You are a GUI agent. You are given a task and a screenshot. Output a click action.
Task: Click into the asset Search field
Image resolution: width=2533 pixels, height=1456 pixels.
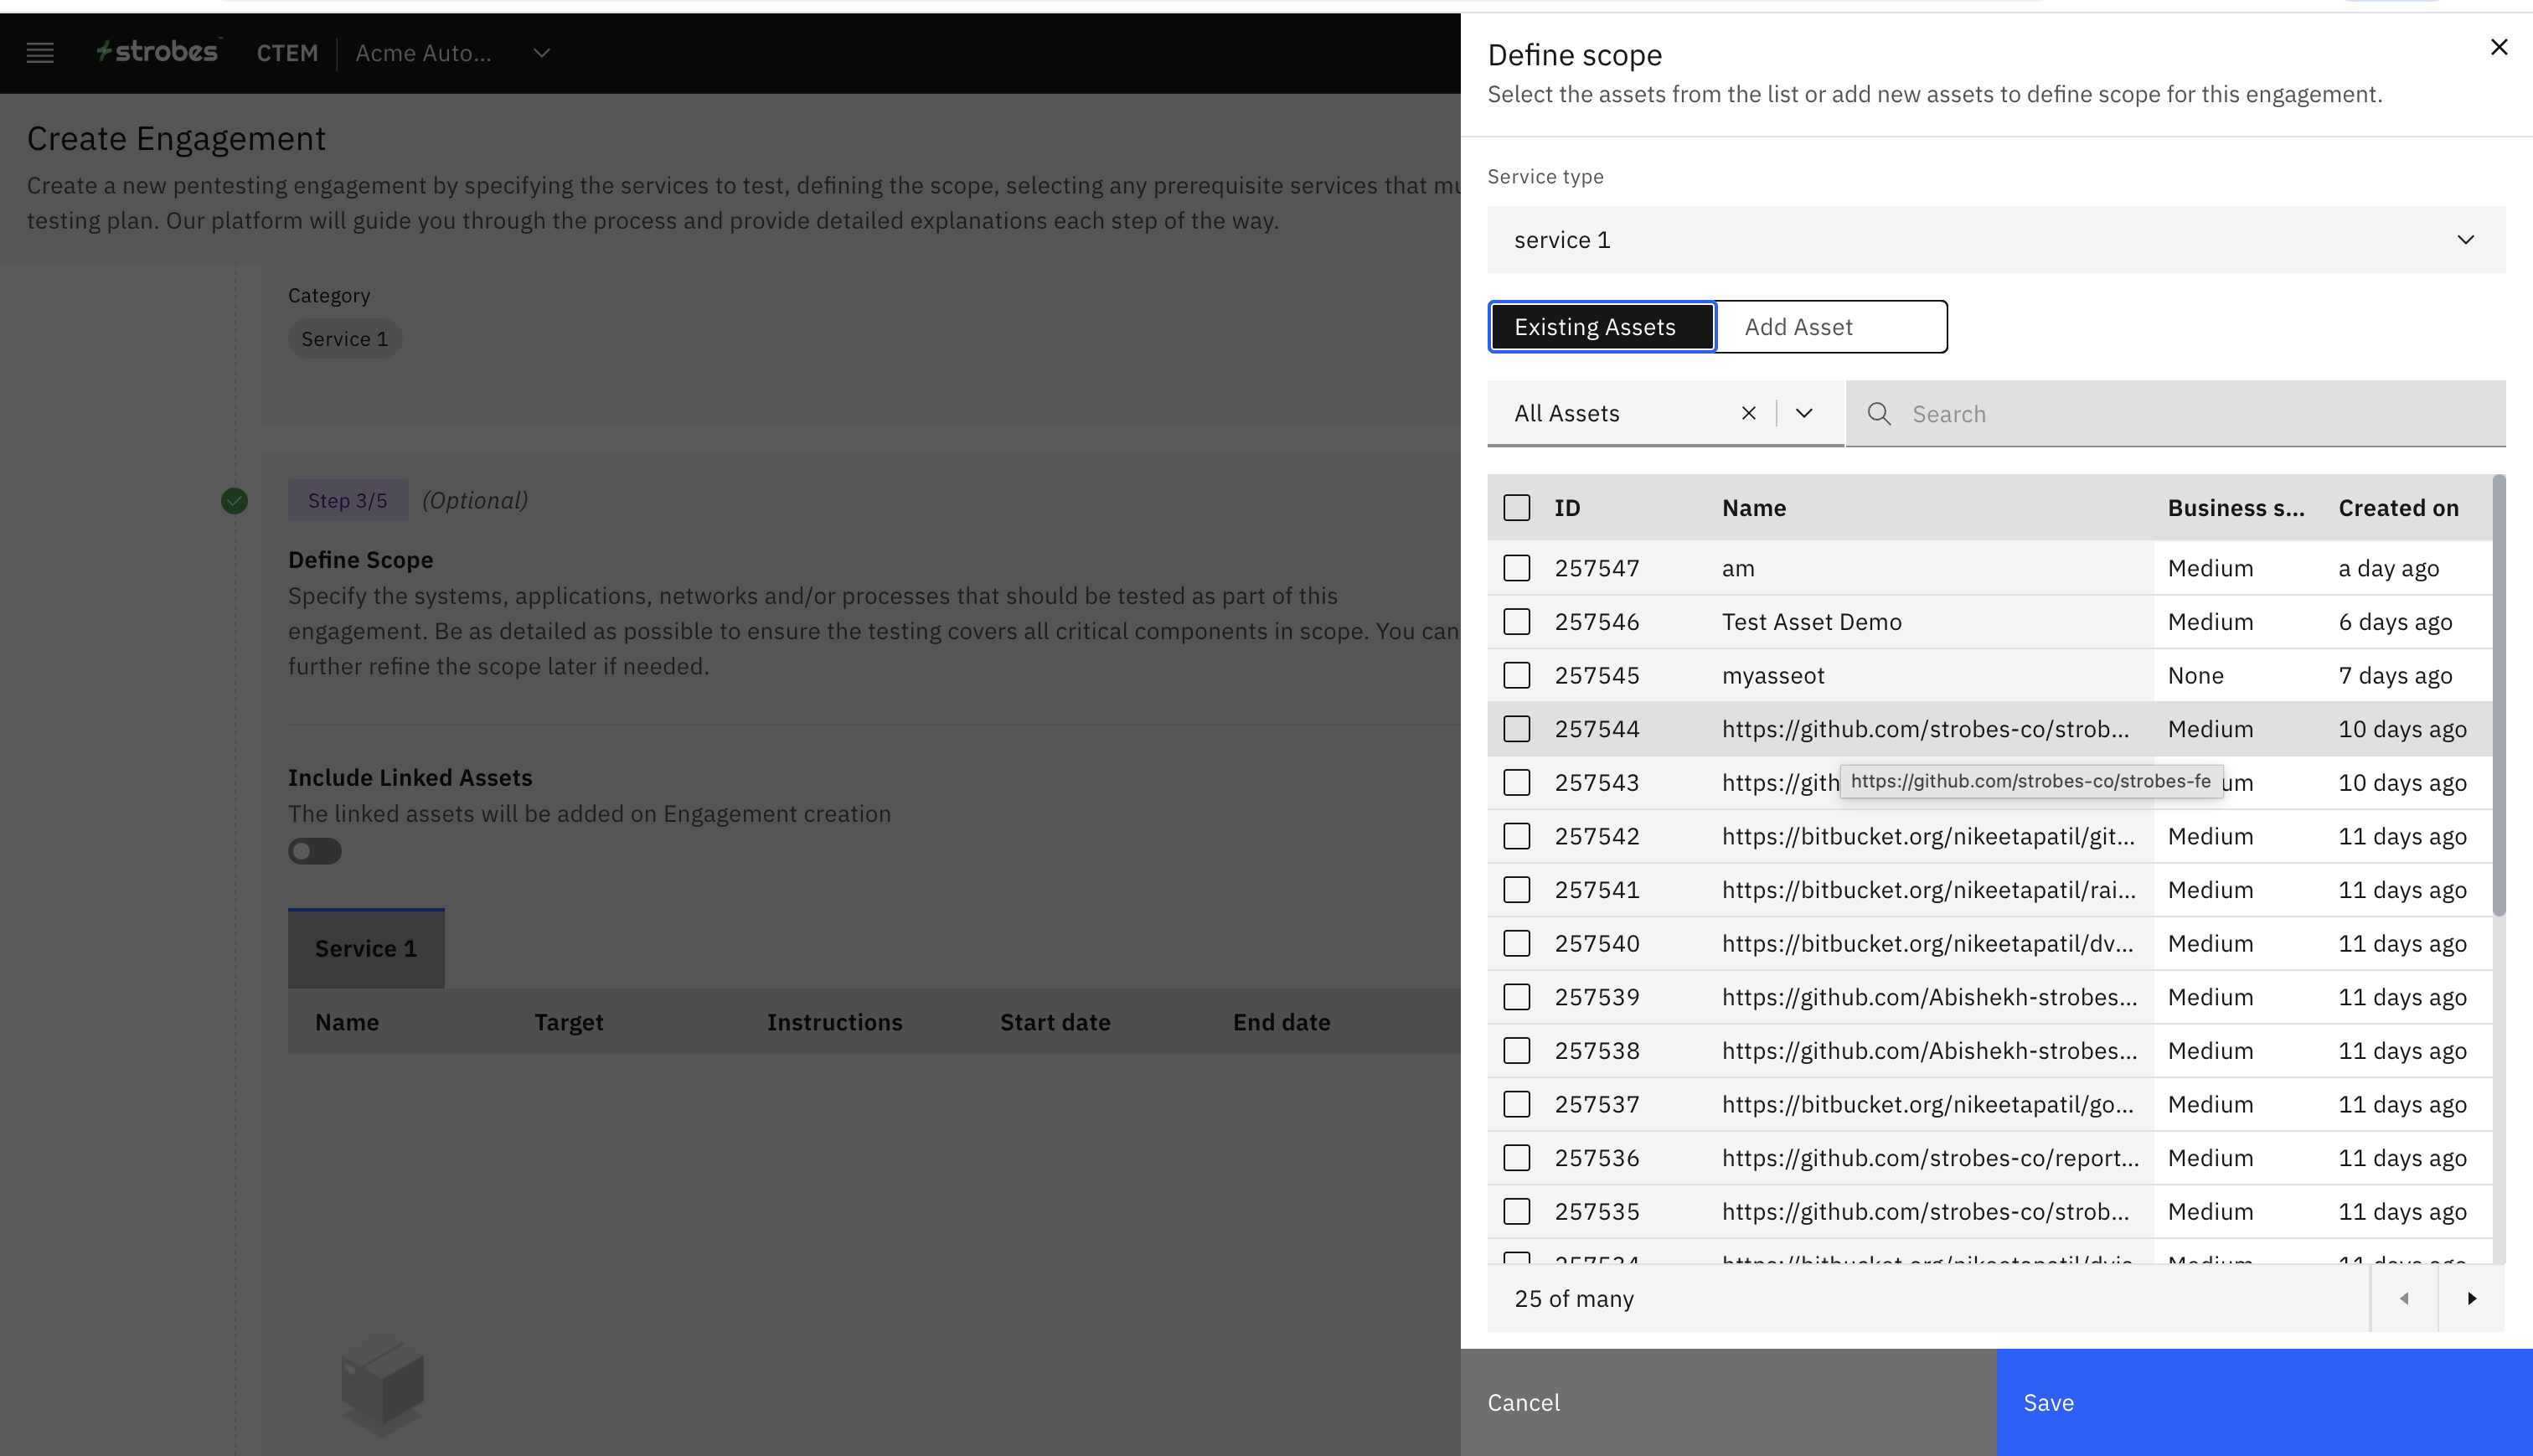point(2199,414)
